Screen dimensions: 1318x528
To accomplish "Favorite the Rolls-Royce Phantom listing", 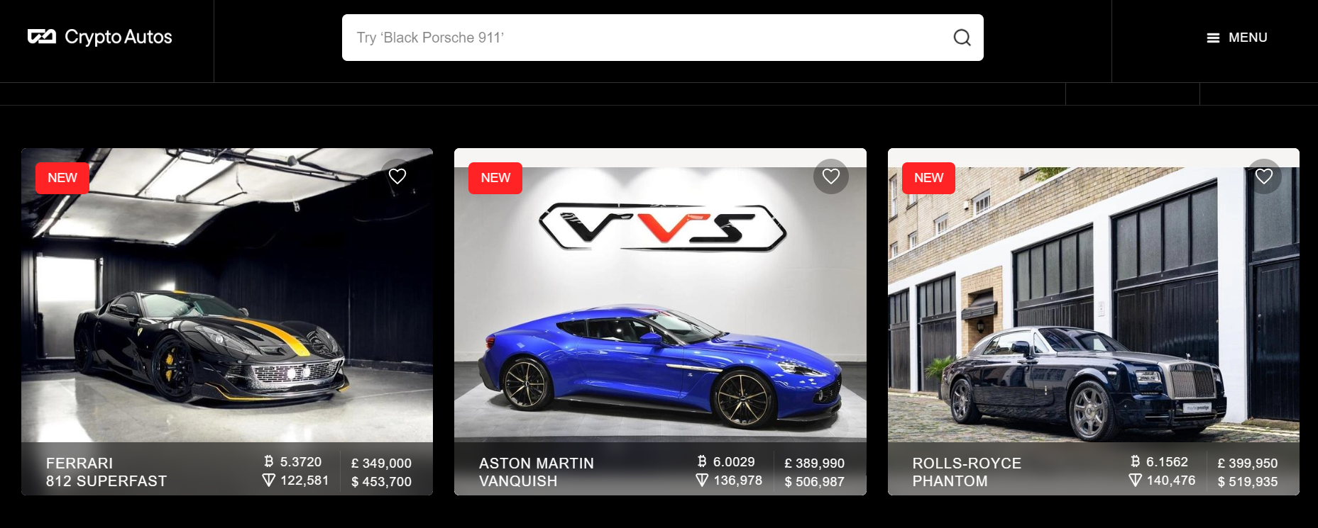I will (1264, 176).
